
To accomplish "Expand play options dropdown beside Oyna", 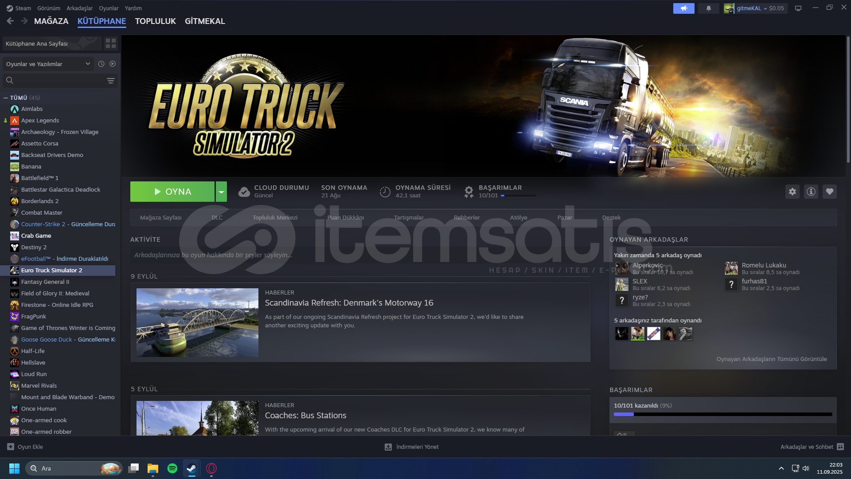I will [221, 192].
